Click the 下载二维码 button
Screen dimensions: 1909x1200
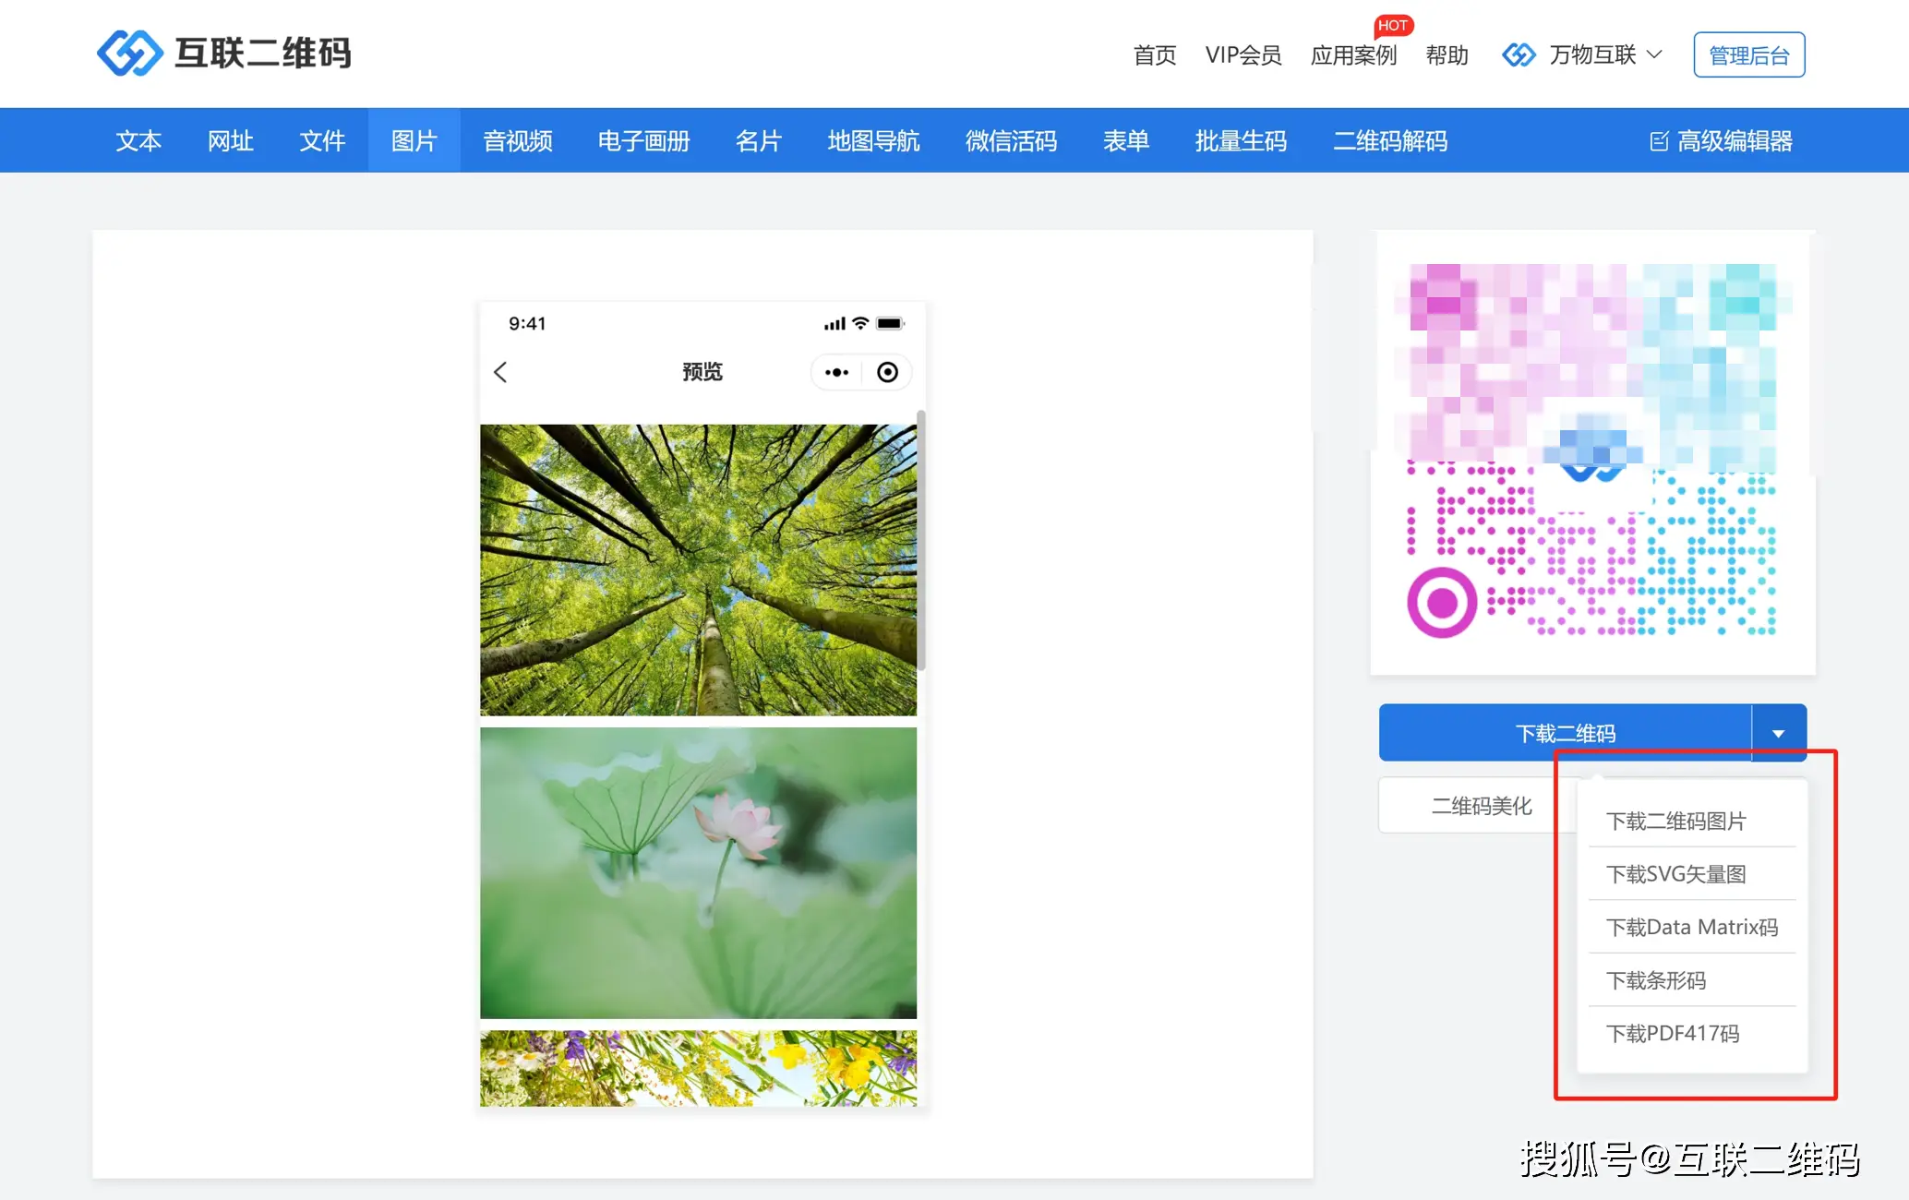[x=1565, y=733]
